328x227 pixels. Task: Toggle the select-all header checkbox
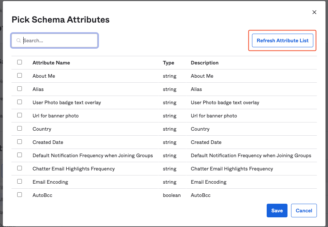pyautogui.click(x=19, y=62)
